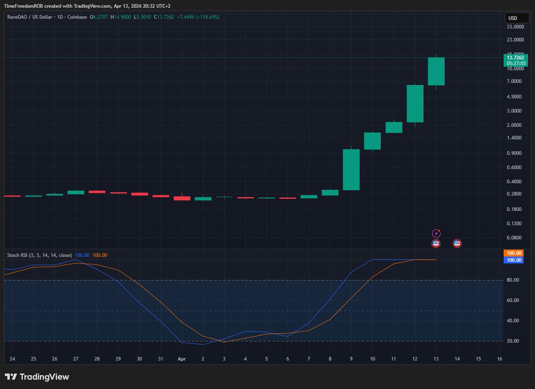Click the US flag icon under April 13
The height and width of the screenshot is (389, 535).
click(x=436, y=243)
